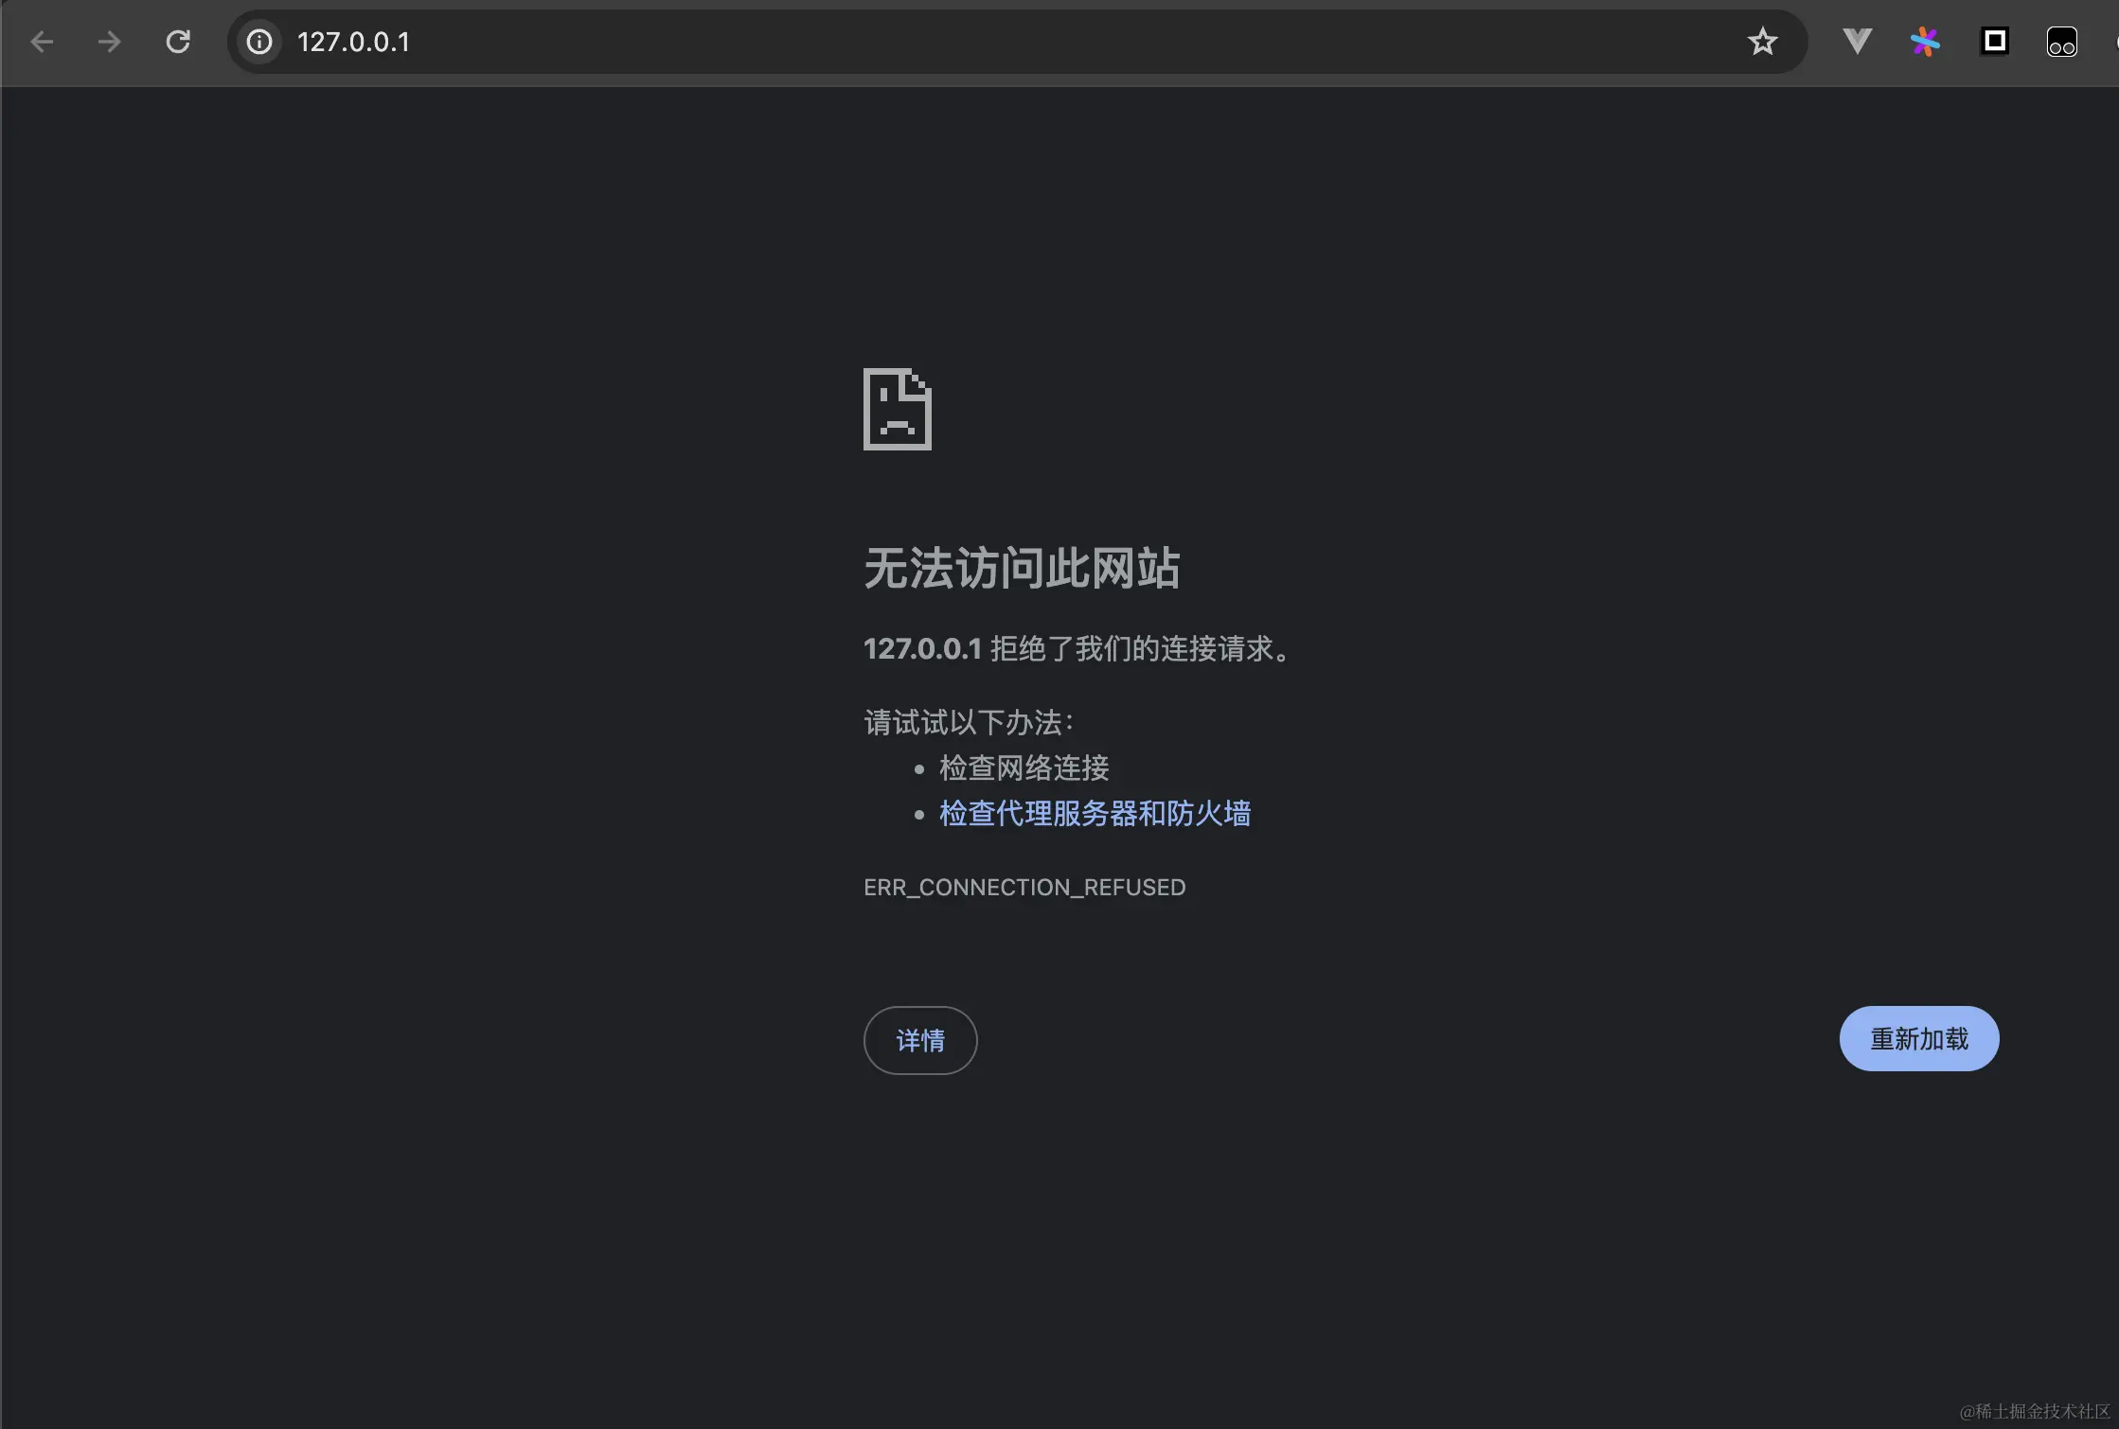Click 详情 to reveal more information
Viewport: 2119px width, 1429px height.
click(x=919, y=1040)
